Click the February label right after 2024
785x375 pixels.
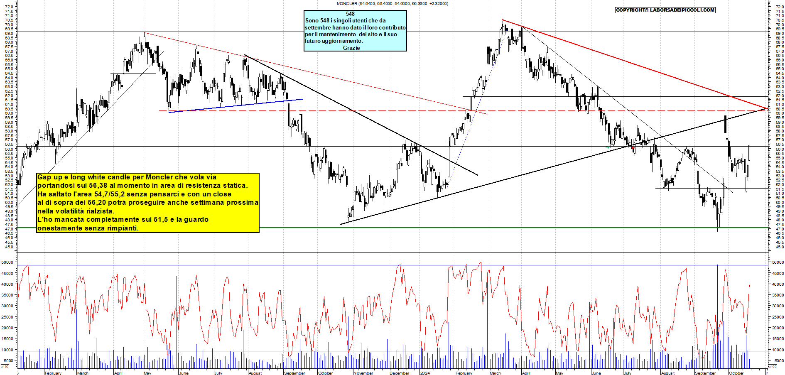point(464,373)
